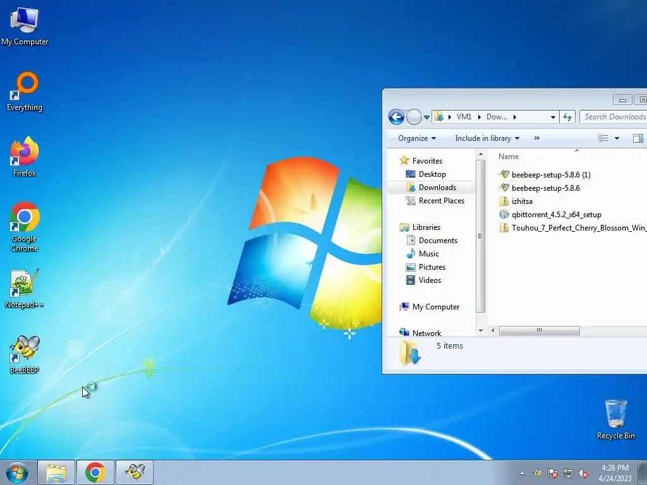Select the BeeBEEP desktop shortcut
This screenshot has width=647, height=485.
click(x=25, y=355)
